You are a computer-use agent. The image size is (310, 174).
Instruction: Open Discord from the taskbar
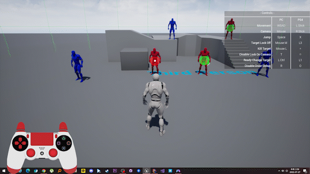point(91,171)
